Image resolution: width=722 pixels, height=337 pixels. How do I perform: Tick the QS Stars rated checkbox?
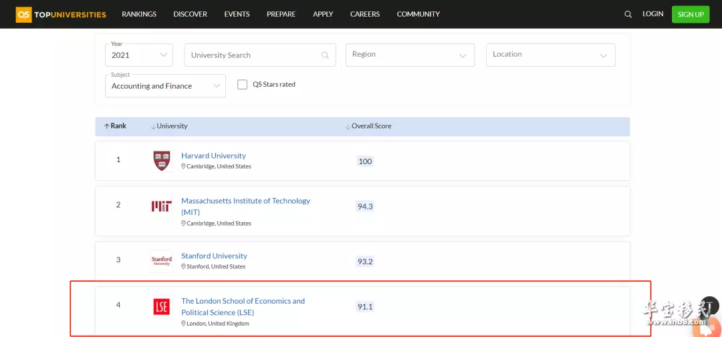242,85
